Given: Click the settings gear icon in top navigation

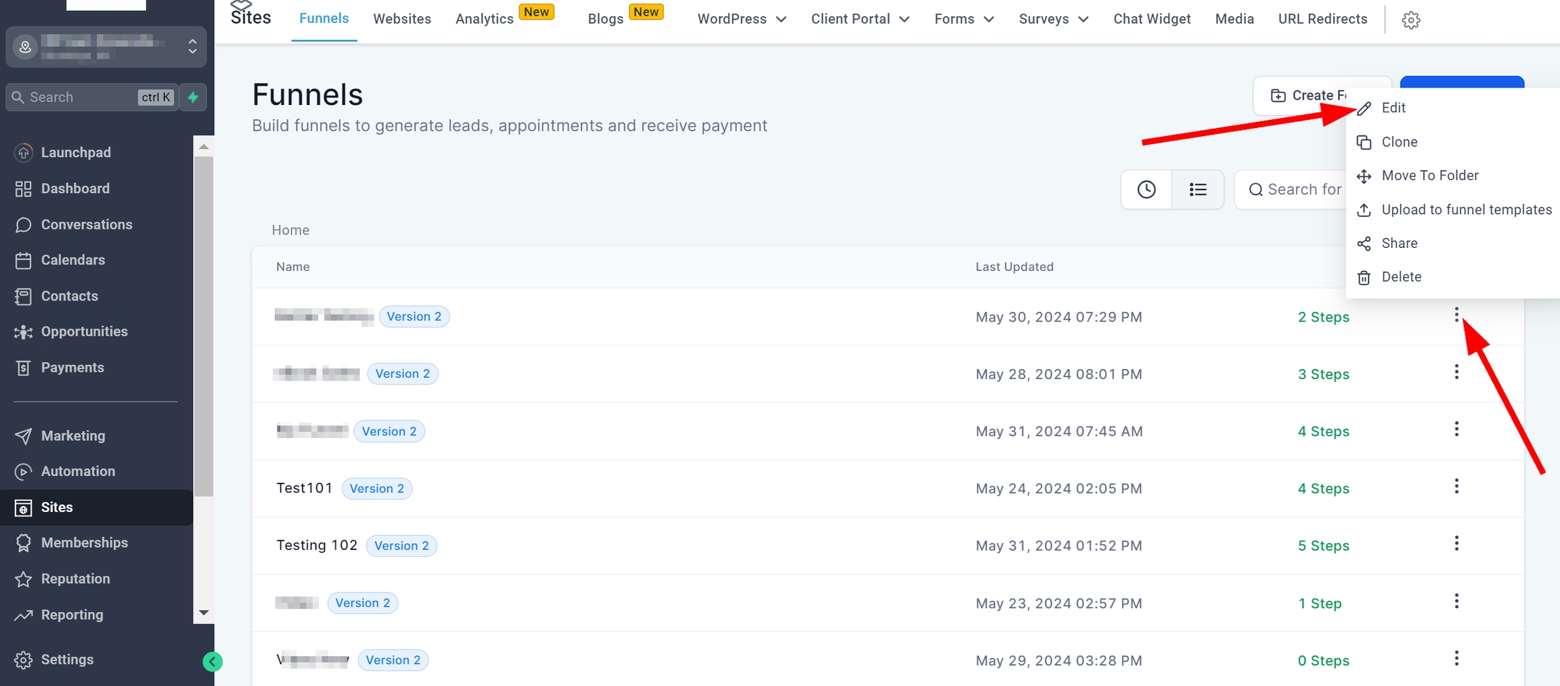Looking at the screenshot, I should [x=1410, y=20].
